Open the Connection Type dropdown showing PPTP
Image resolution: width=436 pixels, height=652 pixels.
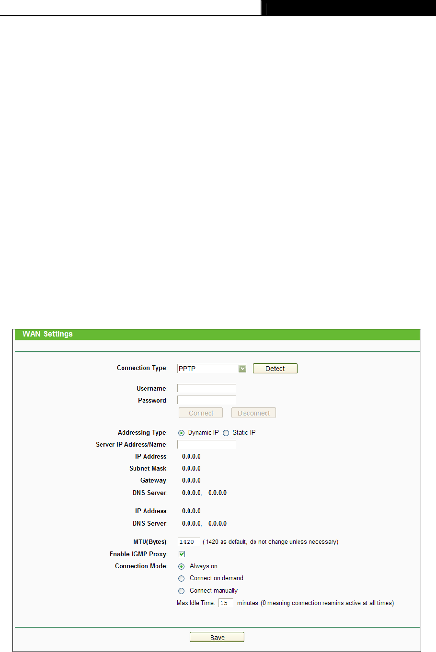(212, 368)
